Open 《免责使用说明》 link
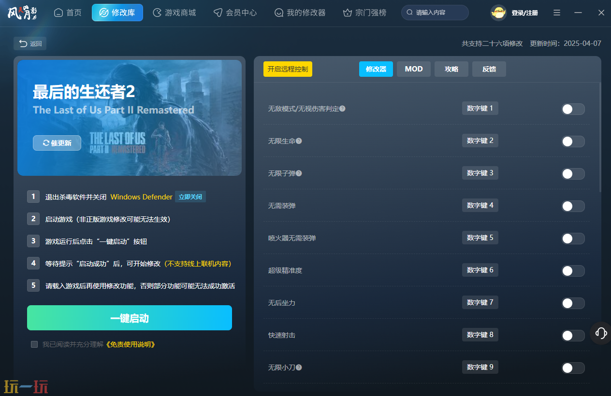The height and width of the screenshot is (396, 611). pos(130,344)
